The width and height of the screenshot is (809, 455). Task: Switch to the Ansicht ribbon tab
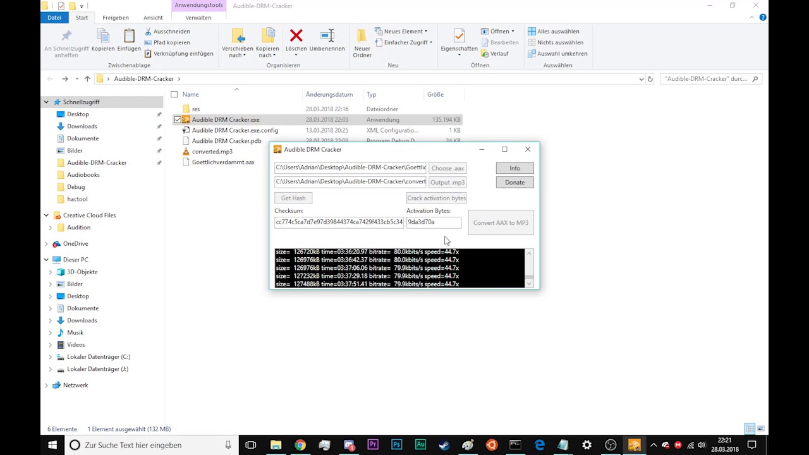tap(153, 18)
